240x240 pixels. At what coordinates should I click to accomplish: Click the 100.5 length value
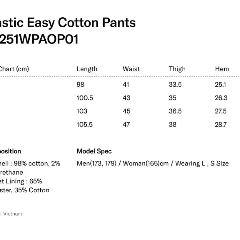[x=85, y=98]
